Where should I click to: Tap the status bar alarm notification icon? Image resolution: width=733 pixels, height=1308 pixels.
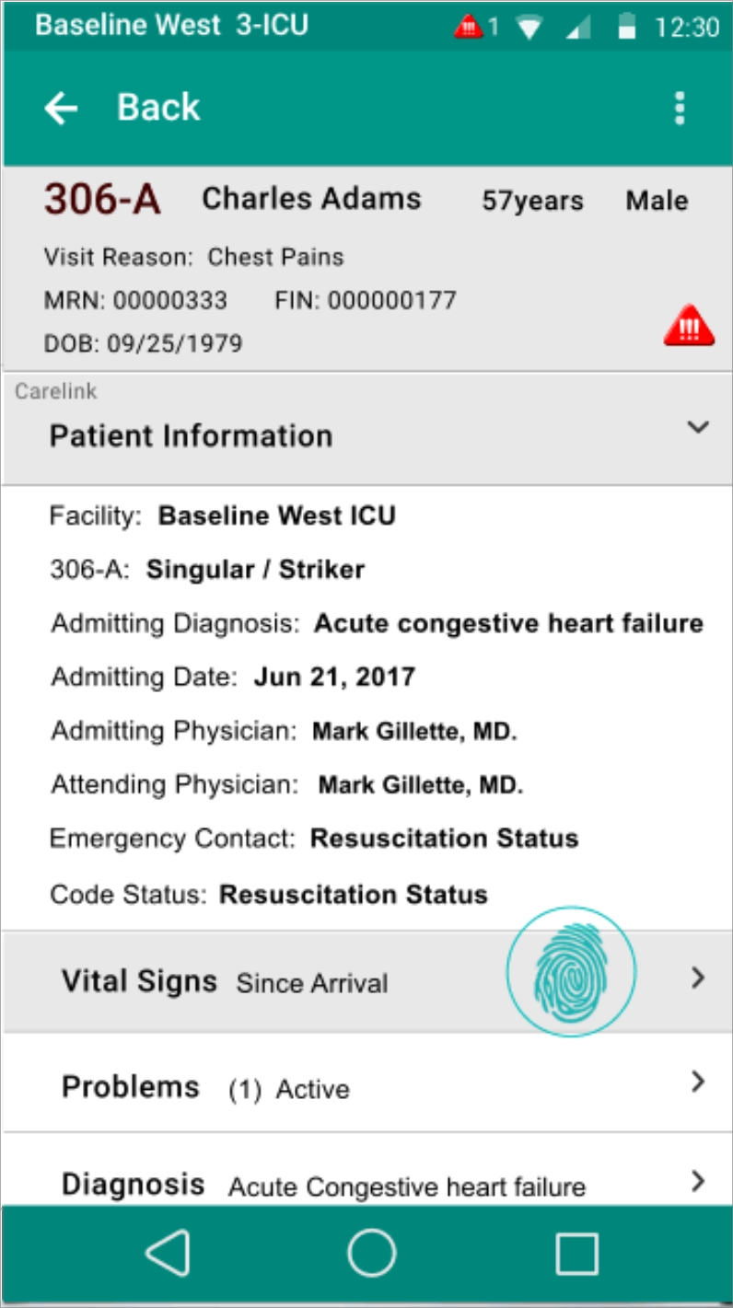point(469,27)
